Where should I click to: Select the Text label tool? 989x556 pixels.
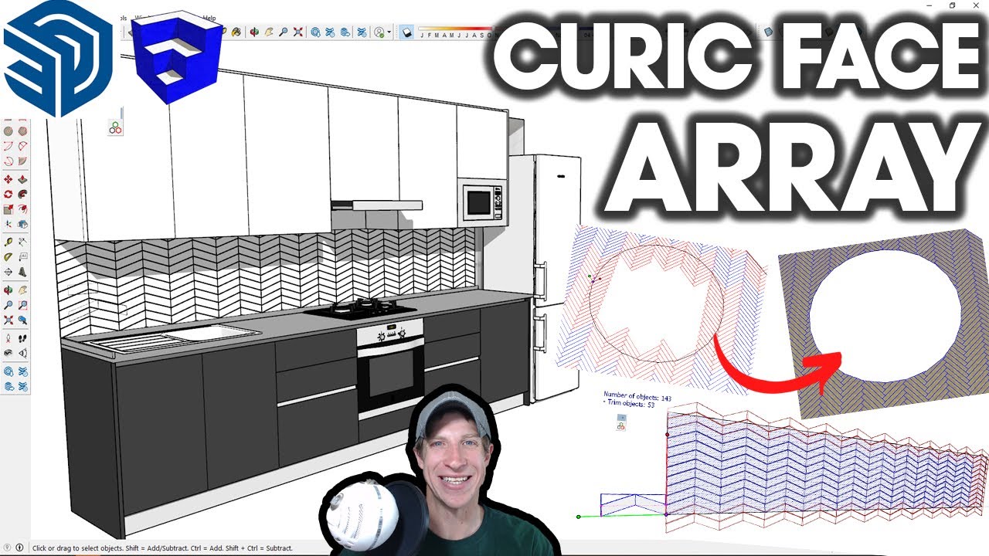22,256
